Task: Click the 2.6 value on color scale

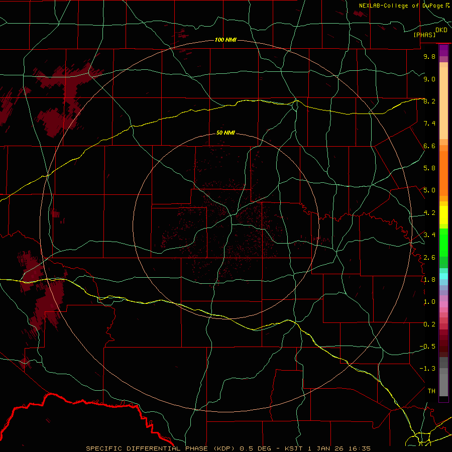Action: tap(429, 257)
